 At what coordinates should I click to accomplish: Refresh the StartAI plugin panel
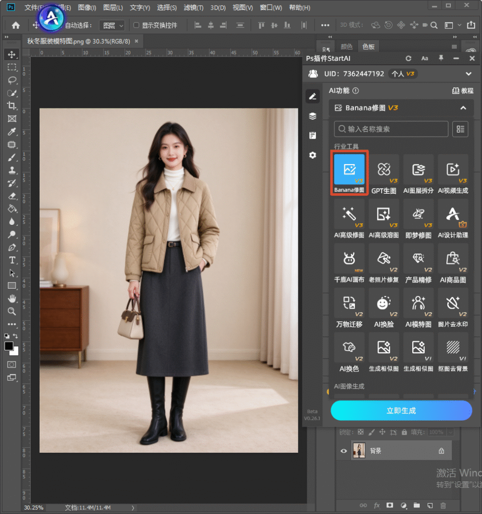(408, 58)
